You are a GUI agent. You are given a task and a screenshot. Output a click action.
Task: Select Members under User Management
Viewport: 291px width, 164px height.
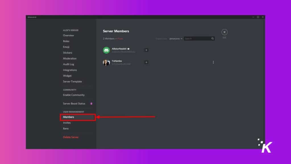tap(78, 117)
